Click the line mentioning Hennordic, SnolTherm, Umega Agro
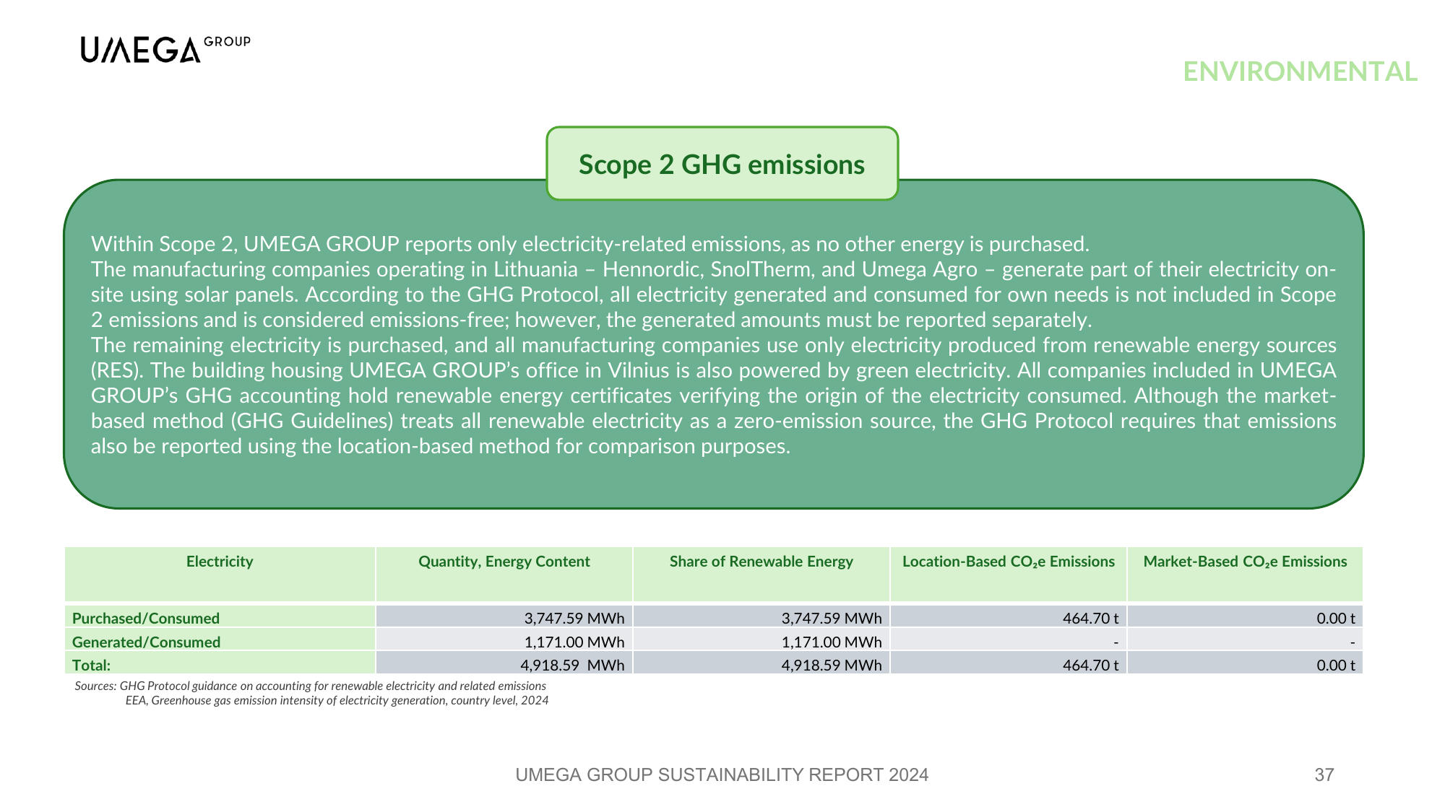 713,269
